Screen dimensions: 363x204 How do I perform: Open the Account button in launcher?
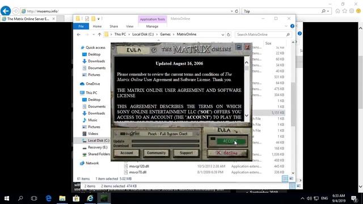coord(126,153)
